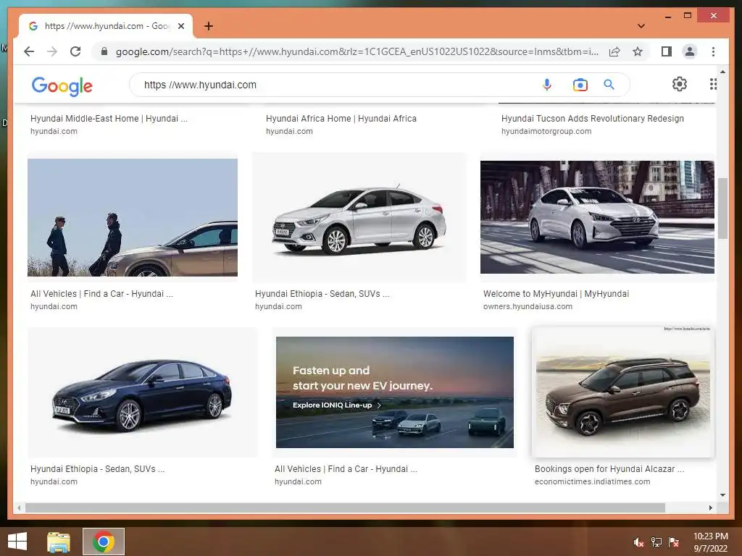Open the Chrome side panel
The width and height of the screenshot is (742, 556).
click(x=667, y=51)
